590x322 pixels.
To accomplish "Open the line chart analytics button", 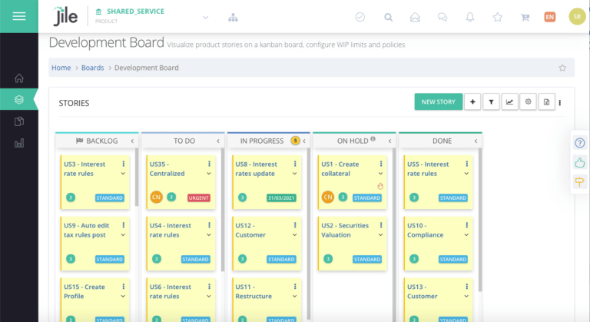I will click(509, 102).
